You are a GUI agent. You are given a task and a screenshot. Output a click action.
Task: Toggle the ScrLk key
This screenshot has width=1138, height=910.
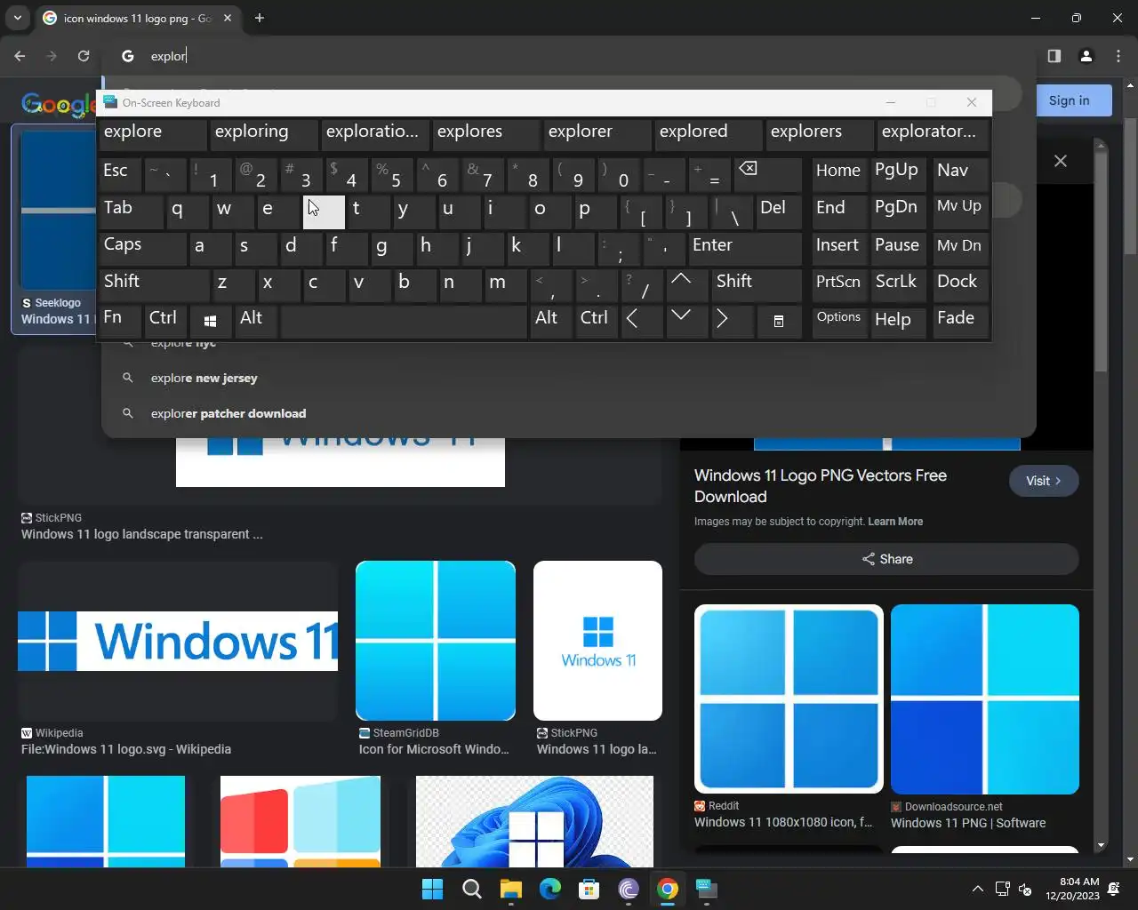coord(899,284)
